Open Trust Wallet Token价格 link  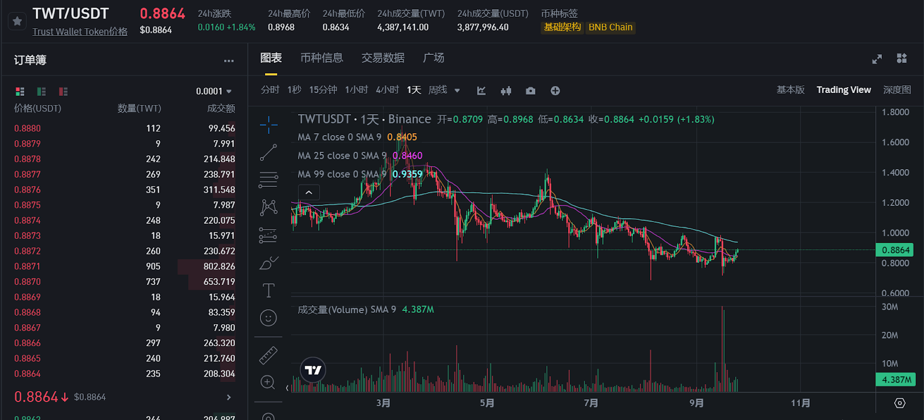pyautogui.click(x=80, y=31)
